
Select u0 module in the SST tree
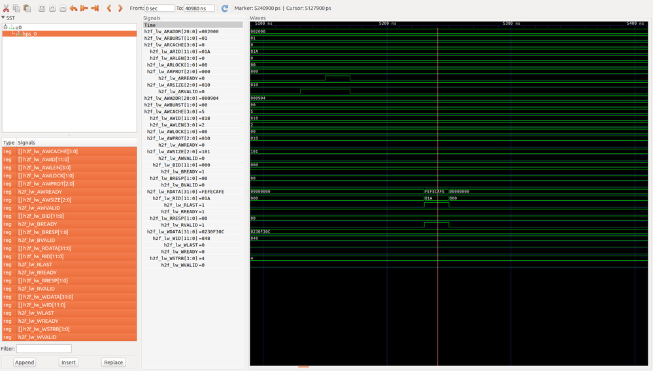click(x=18, y=27)
